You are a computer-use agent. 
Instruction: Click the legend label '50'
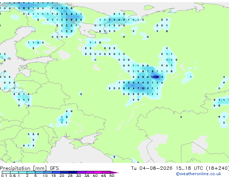(112, 176)
